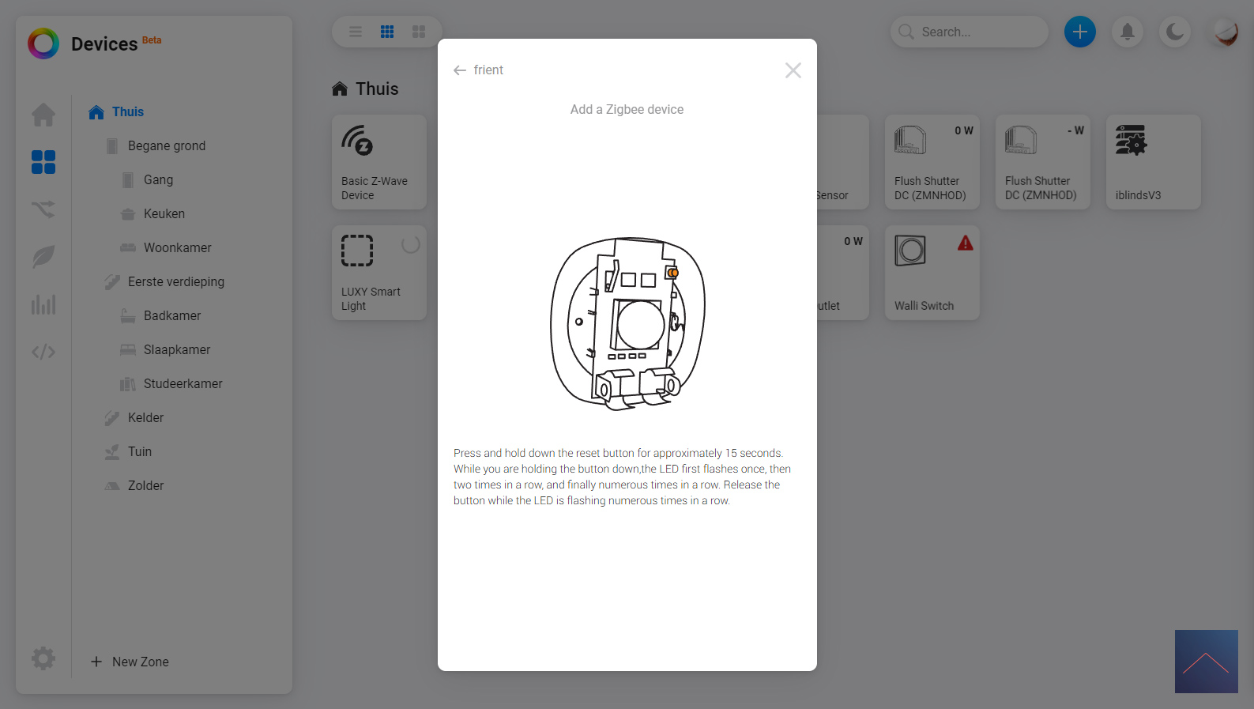
Task: Open the Walli Switch device card
Action: [x=932, y=273]
